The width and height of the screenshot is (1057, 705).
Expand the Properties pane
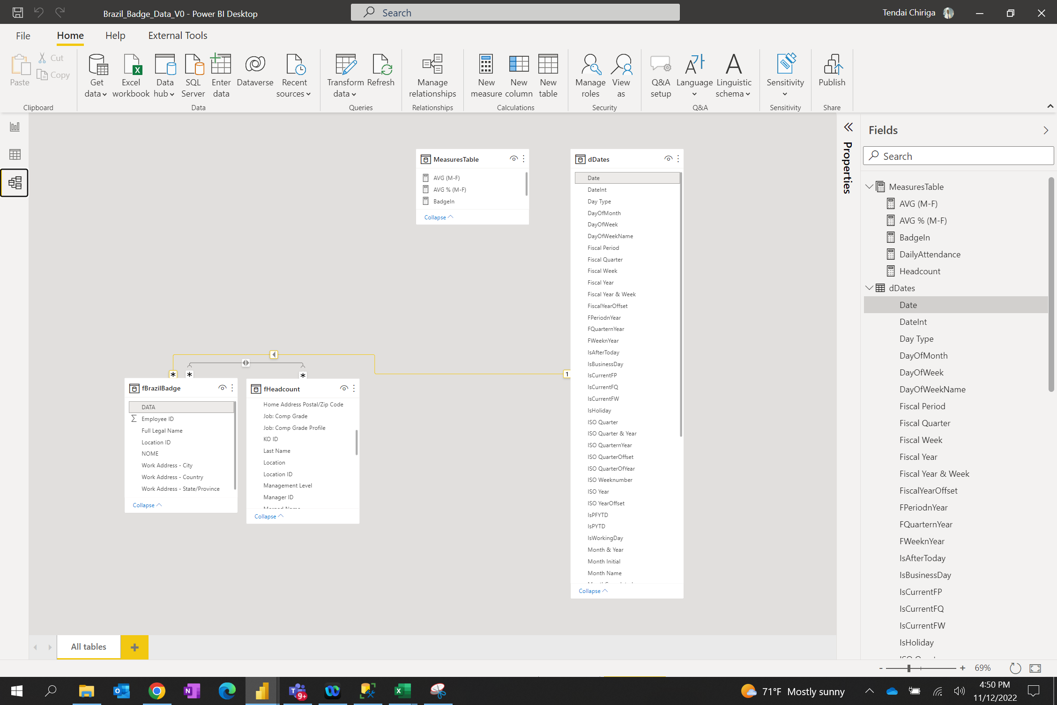click(x=849, y=127)
